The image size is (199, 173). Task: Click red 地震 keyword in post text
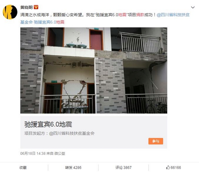click(122, 15)
